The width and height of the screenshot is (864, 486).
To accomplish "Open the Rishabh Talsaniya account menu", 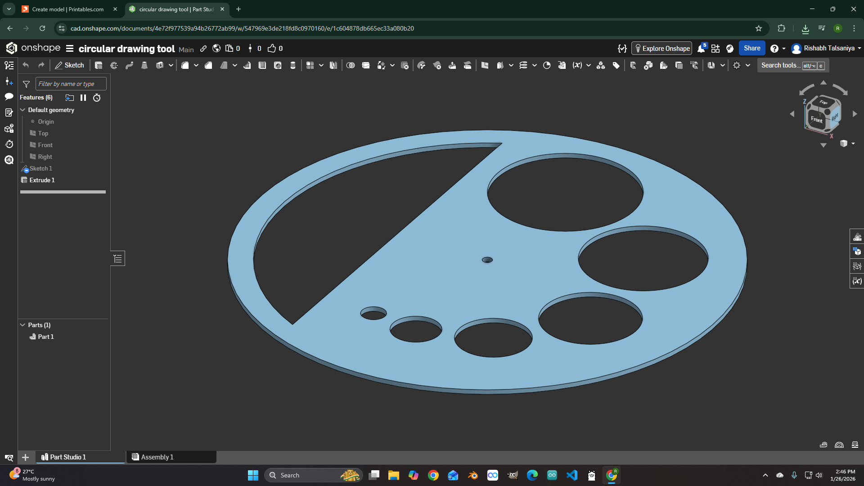I will click(x=827, y=48).
